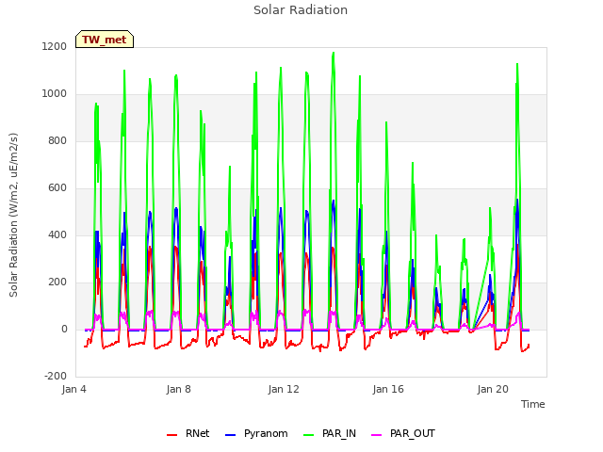Click the 1200 y-axis tick label

pos(55,46)
